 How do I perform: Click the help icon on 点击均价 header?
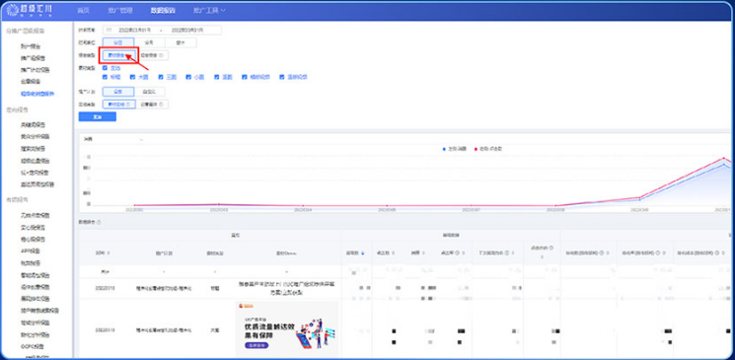click(x=551, y=248)
